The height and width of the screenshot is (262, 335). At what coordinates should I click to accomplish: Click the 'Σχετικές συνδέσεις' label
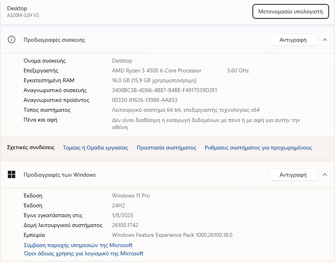click(31, 148)
